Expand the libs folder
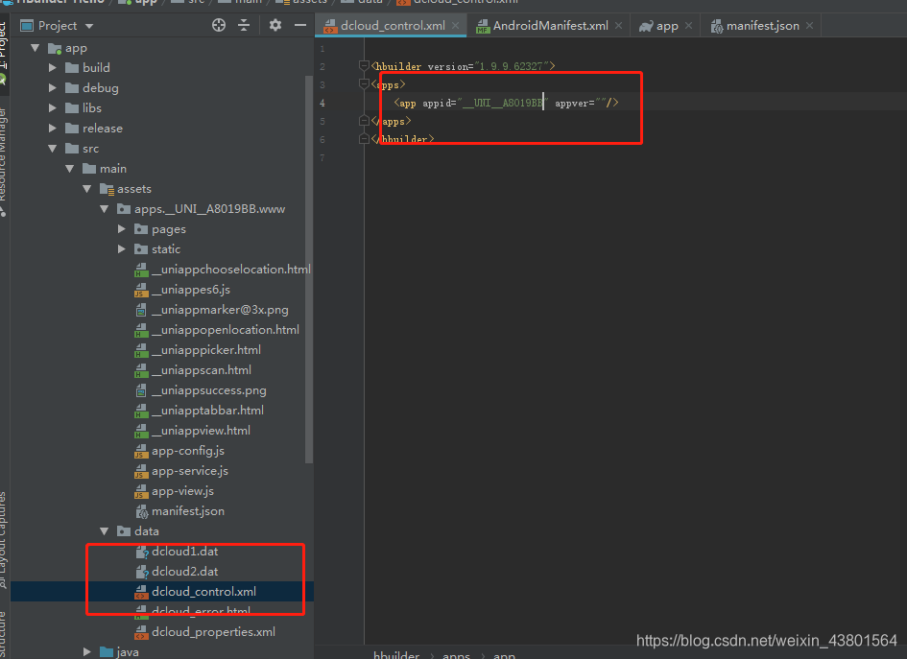The image size is (907, 659). coord(53,108)
